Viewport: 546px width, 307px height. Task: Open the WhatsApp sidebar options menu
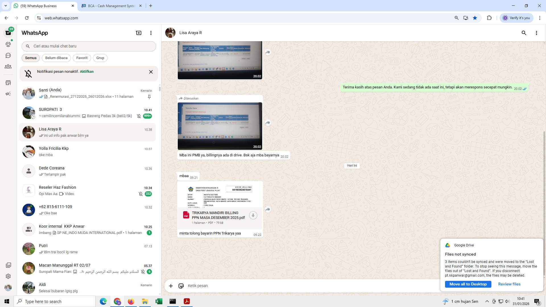[151, 33]
